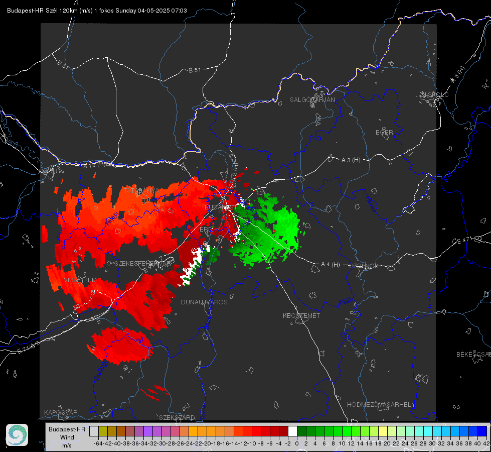Click the 'Somogy' county label
The height and width of the screenshot is (452, 491).
[100, 371]
